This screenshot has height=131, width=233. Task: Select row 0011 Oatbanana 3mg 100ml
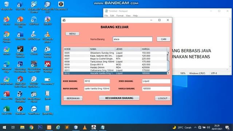click(115, 70)
